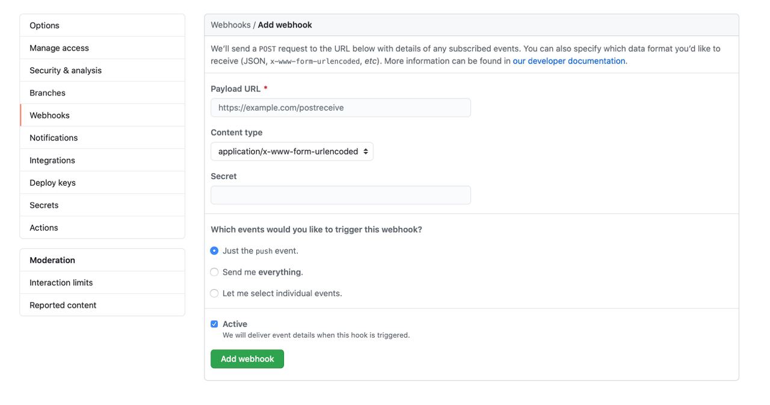770x405 pixels.
Task: View Reported content page
Action: (x=102, y=305)
